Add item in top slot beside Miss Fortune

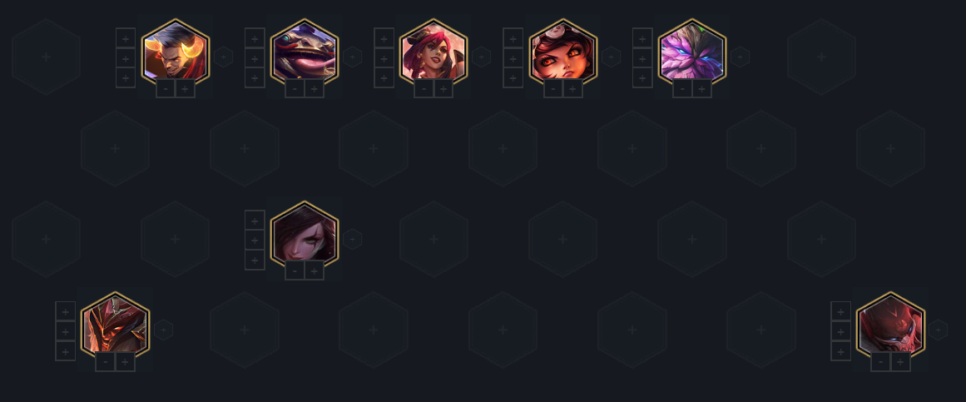pos(384,38)
